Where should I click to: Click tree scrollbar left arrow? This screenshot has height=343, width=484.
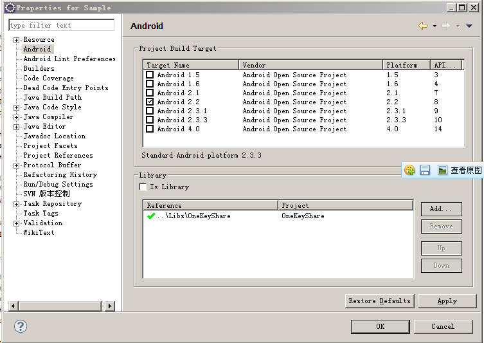coord(13,306)
